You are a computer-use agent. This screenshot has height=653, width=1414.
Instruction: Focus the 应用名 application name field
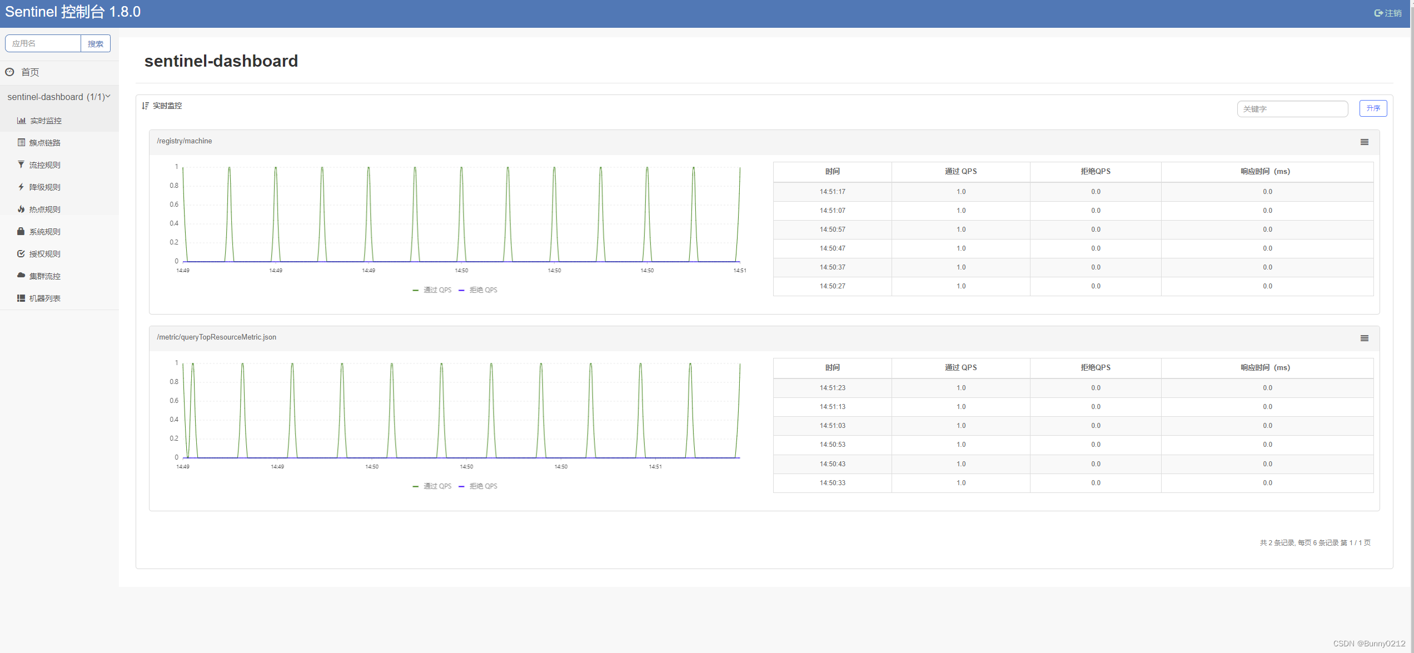click(x=43, y=43)
